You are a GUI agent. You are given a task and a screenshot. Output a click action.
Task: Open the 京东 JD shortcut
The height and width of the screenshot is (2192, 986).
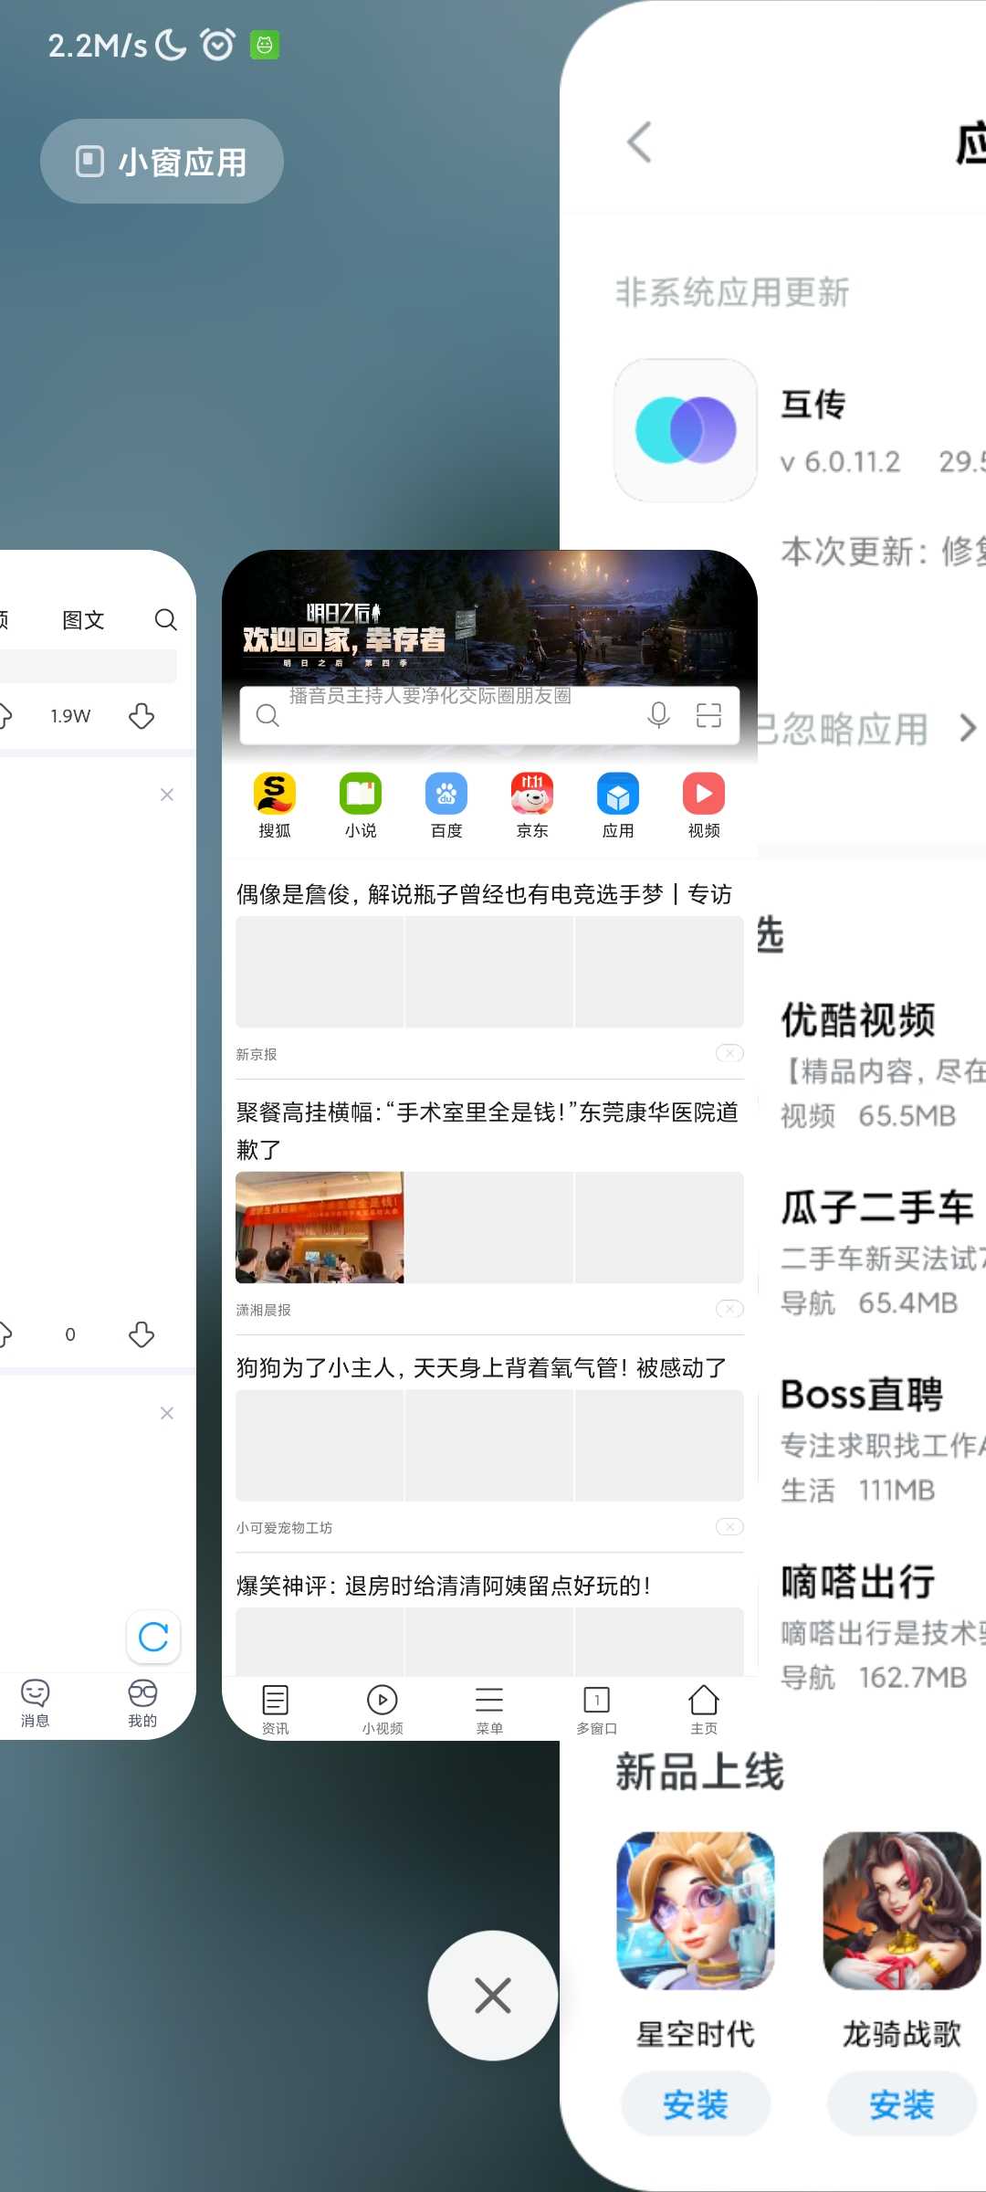pyautogui.click(x=532, y=805)
